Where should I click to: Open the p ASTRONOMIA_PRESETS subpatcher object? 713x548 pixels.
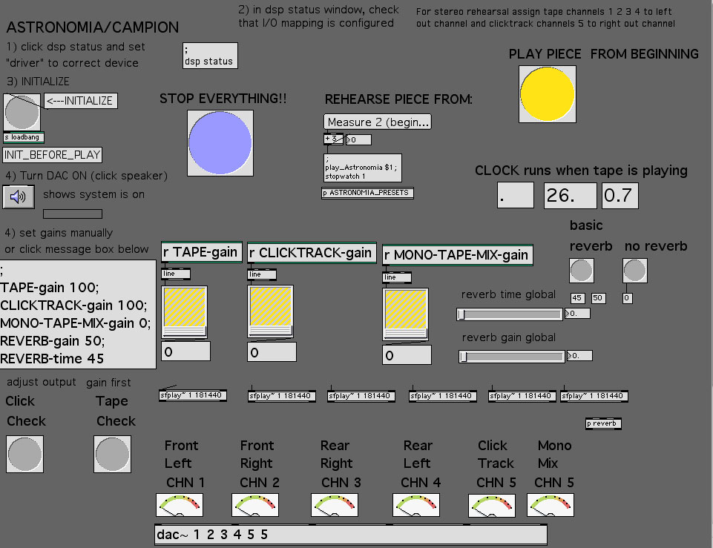click(x=367, y=193)
